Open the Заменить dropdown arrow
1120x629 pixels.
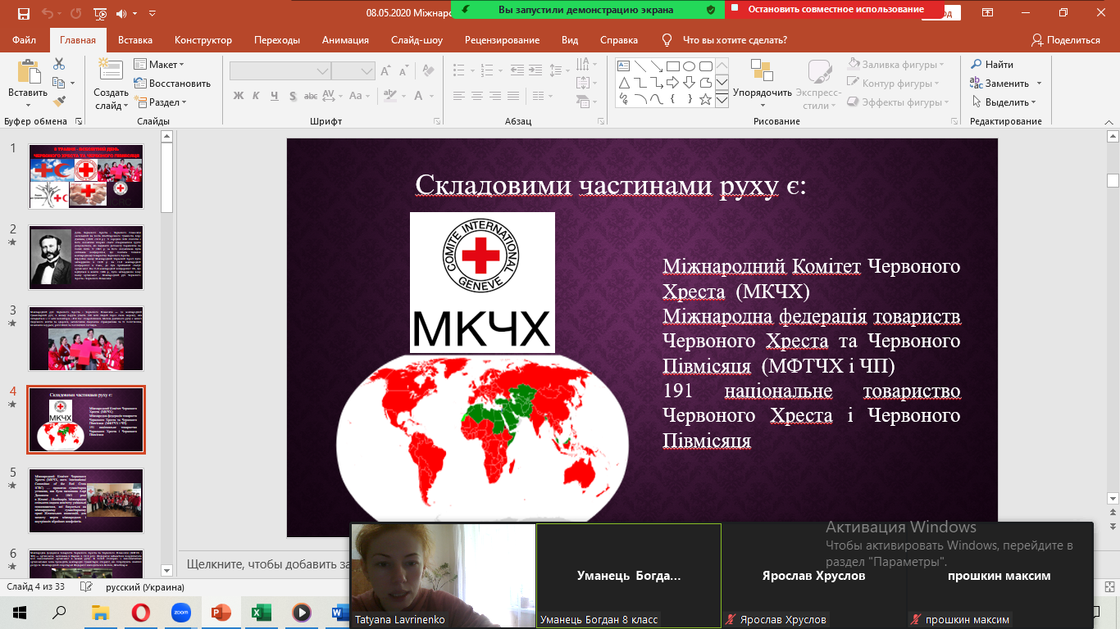(x=1039, y=84)
